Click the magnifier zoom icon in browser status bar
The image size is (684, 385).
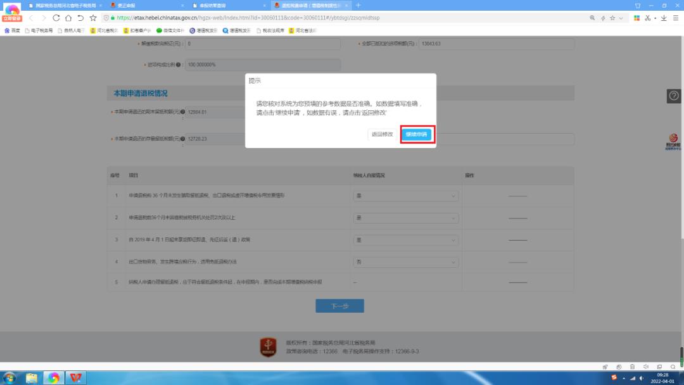(673, 367)
